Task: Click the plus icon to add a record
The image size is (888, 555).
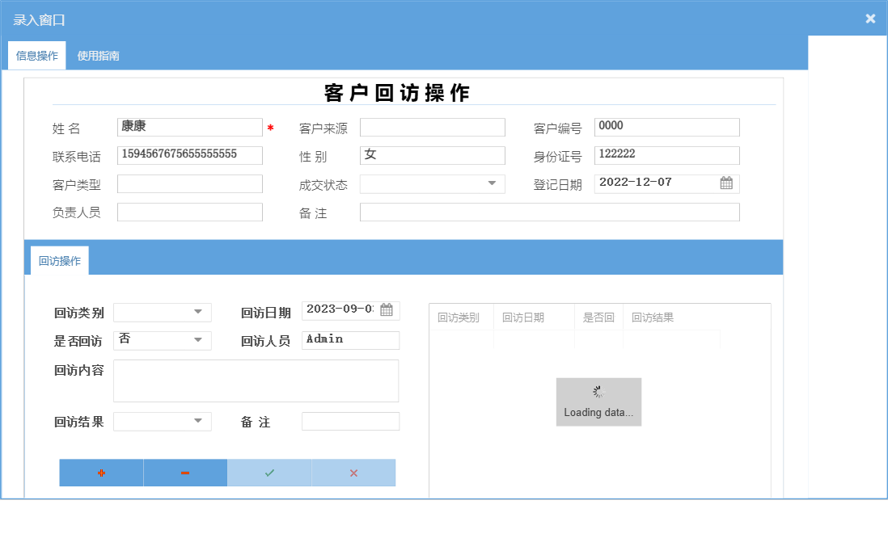Action: coord(101,473)
